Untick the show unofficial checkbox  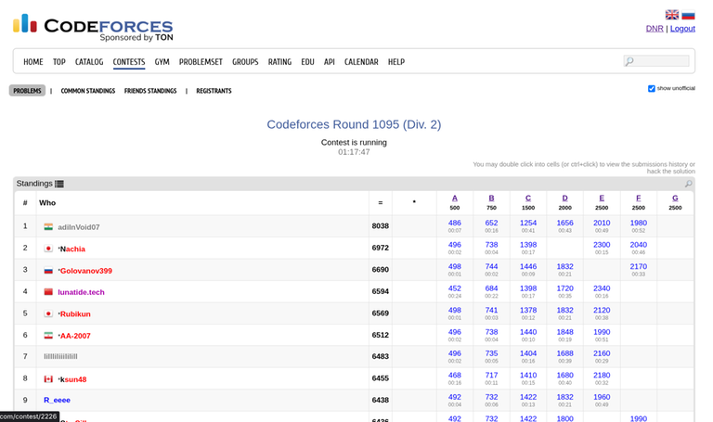652,89
